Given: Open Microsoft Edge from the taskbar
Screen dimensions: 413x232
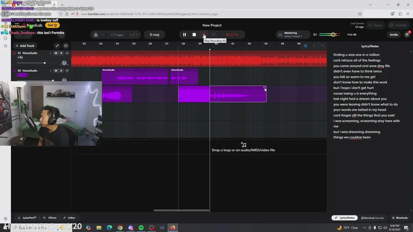Looking at the screenshot, I should (x=109, y=228).
